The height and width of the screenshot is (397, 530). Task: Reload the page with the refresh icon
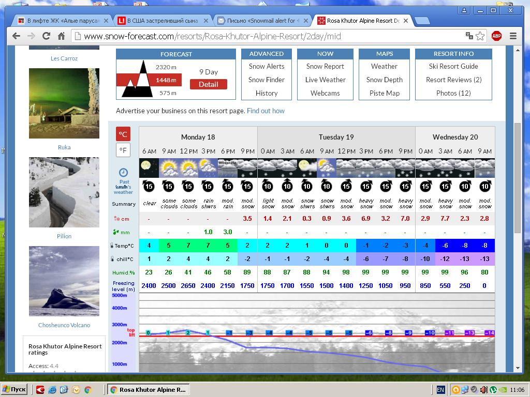46,36
